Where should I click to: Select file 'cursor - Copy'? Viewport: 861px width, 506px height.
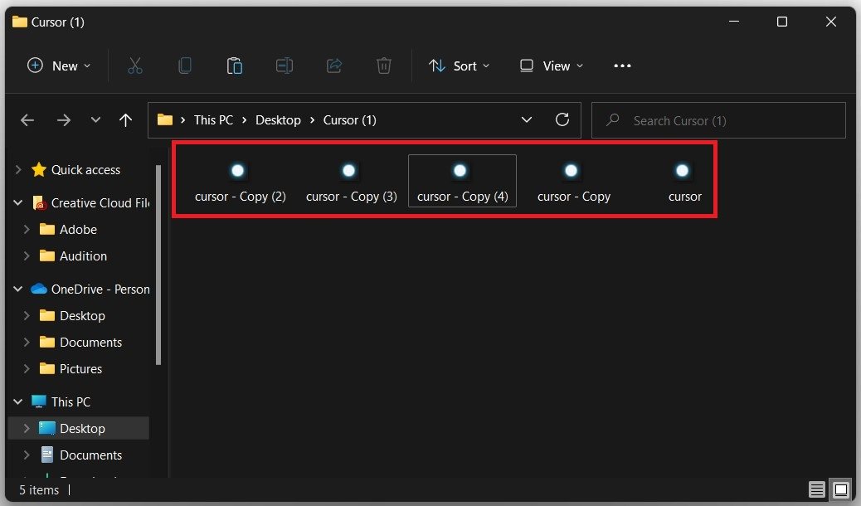pos(573,182)
